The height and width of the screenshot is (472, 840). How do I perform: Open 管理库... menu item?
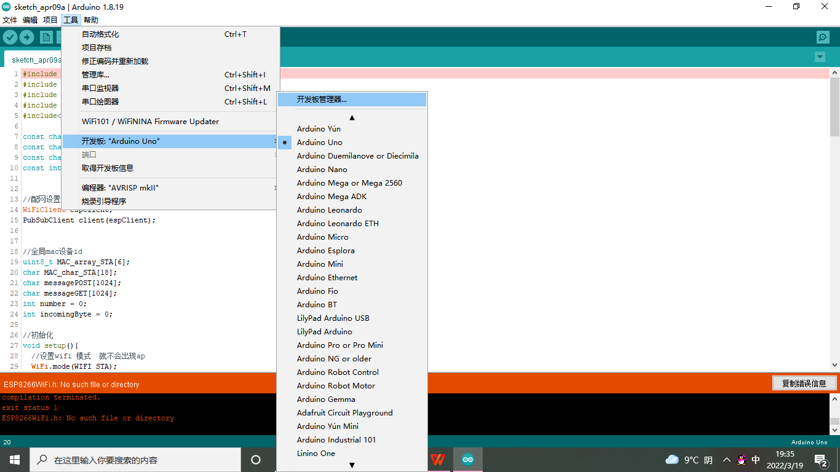[171, 75]
